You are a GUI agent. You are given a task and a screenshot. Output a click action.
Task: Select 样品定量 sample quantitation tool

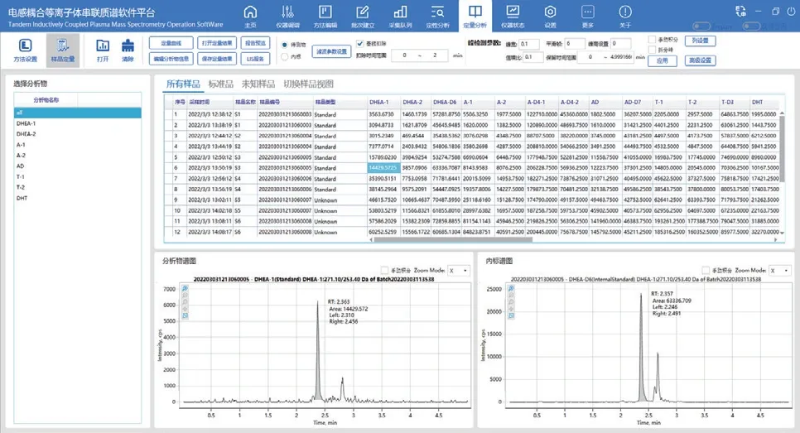point(63,51)
